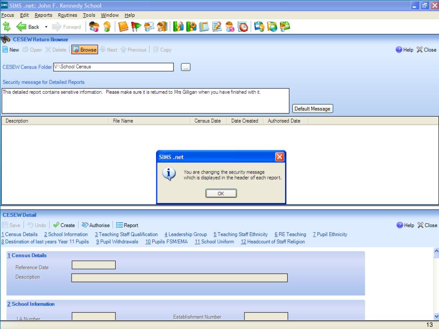This screenshot has width=439, height=329.
Task: Jump to 7 Pupil Ethnicity link
Action: (x=330, y=234)
